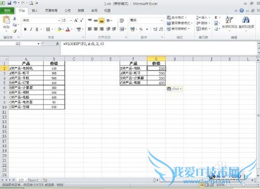Toggle Align Text Right
Screen dimensions: 260x189
[102, 29]
